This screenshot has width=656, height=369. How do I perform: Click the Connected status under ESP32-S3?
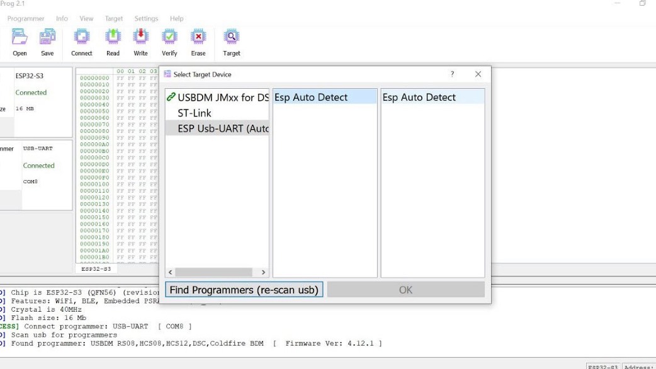click(x=31, y=93)
